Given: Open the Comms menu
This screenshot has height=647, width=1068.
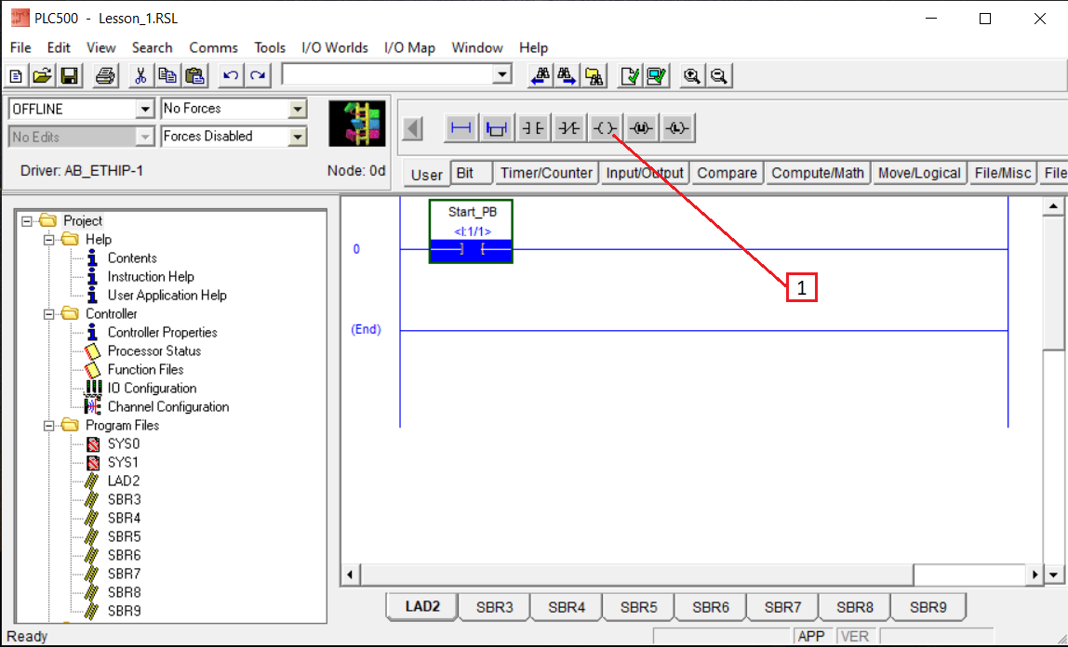Looking at the screenshot, I should [x=213, y=47].
